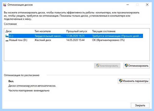The image size is (154, 111).
Task: Click the Optimize Drives app icon in title bar
Action: pos(5,5)
